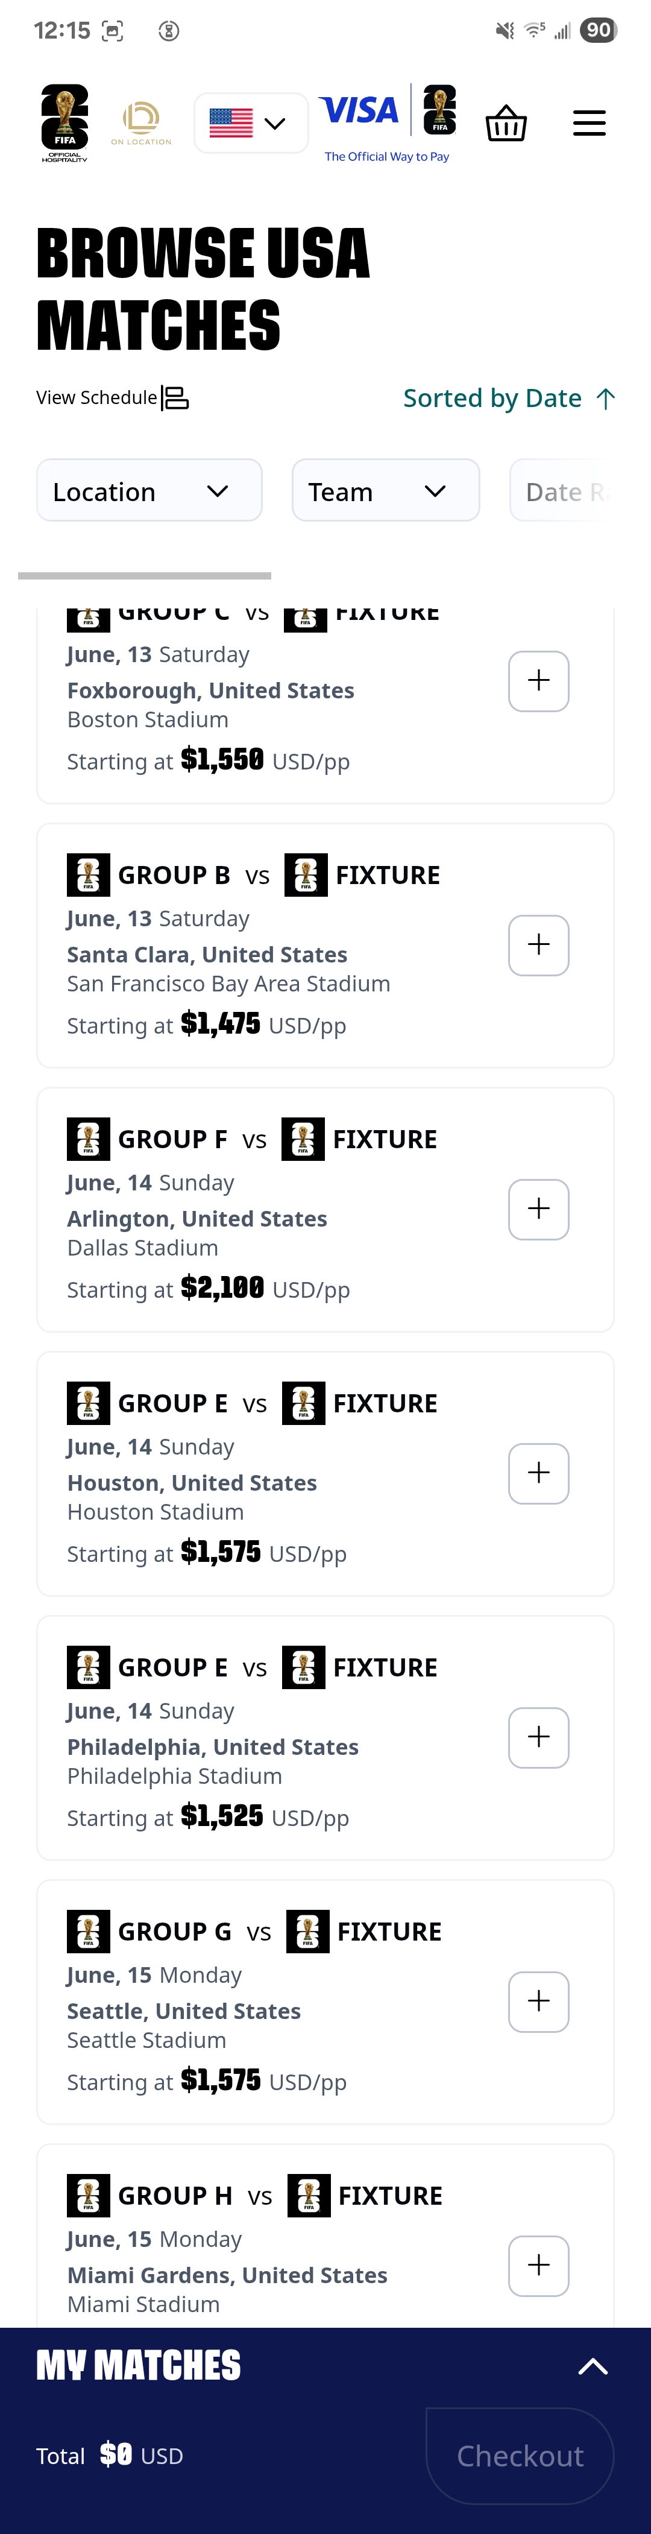The image size is (651, 2534).
Task: Add the Philadelphia Stadium match
Action: [539, 1737]
